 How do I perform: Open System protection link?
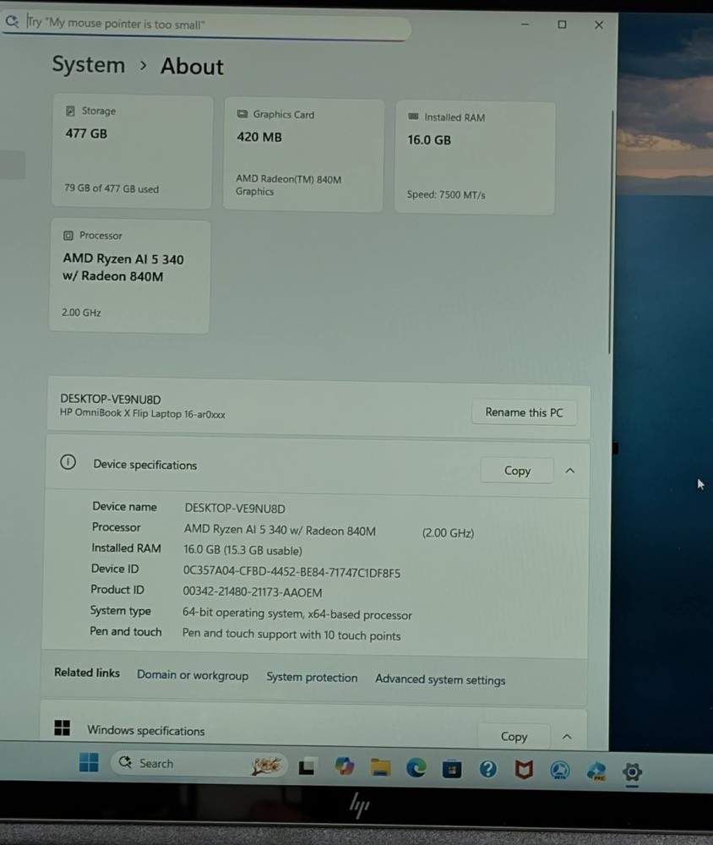point(312,678)
